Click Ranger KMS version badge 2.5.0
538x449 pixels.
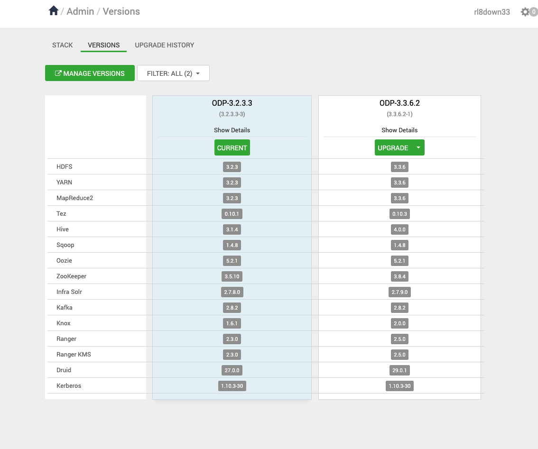[x=399, y=355]
